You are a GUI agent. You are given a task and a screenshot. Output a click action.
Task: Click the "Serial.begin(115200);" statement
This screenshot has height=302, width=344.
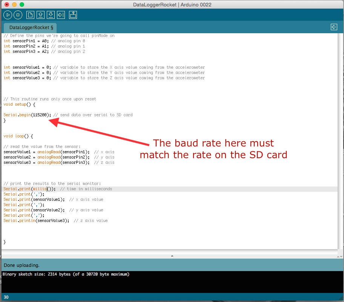27,115
